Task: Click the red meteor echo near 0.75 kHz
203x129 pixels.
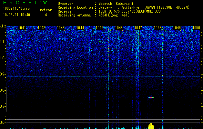Action: [151, 97]
